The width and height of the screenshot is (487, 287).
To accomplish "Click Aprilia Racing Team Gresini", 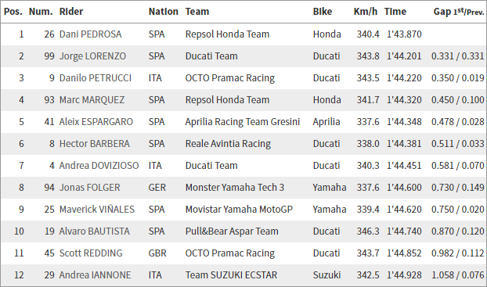I will pos(243,122).
